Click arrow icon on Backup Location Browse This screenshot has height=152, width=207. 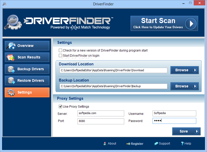click(x=195, y=86)
